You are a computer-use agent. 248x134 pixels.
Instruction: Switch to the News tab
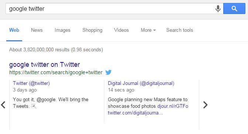pyautogui.click(x=37, y=30)
